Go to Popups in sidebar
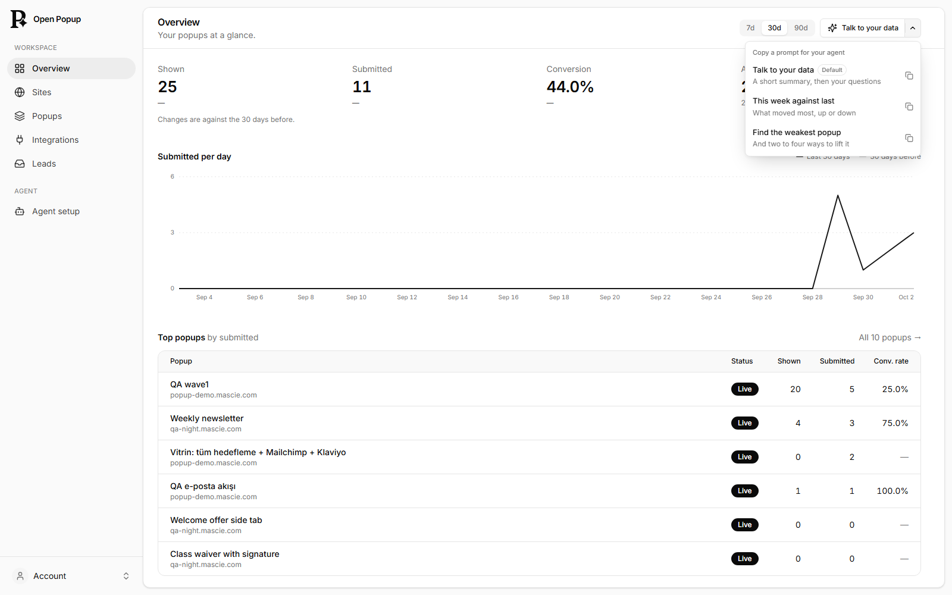952x595 pixels. click(71, 116)
